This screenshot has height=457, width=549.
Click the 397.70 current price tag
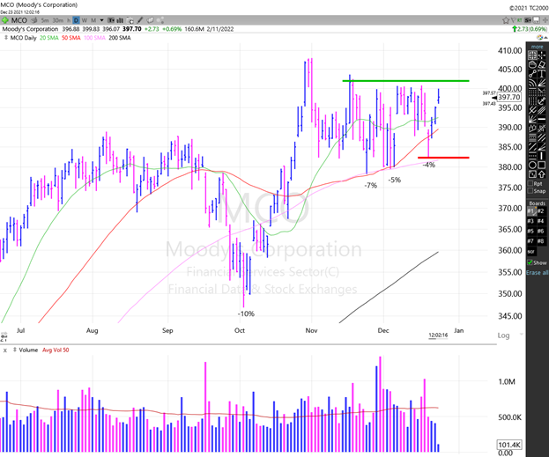509,97
